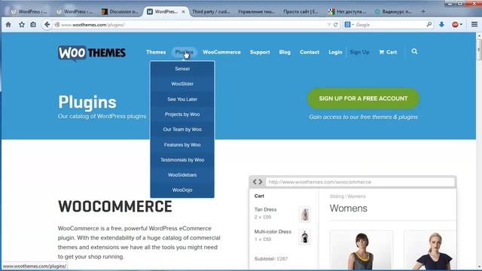Go back with the back arrow

47,25
